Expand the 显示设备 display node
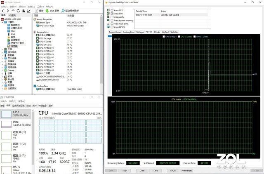264x174 pixels. (2, 59)
